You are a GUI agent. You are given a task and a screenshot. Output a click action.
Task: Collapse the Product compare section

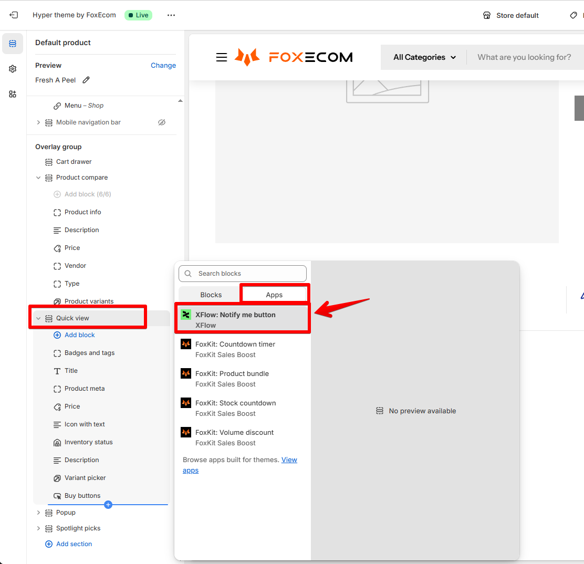(38, 177)
